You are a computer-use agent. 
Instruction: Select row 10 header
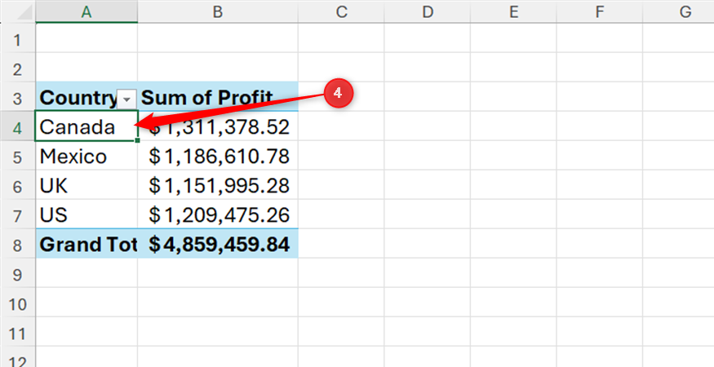pyautogui.click(x=17, y=302)
